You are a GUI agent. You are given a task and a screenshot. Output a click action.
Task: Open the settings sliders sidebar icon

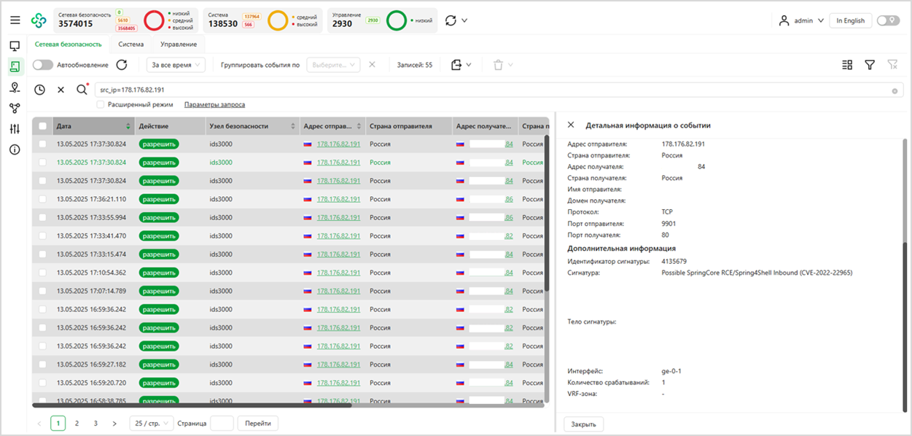point(15,129)
